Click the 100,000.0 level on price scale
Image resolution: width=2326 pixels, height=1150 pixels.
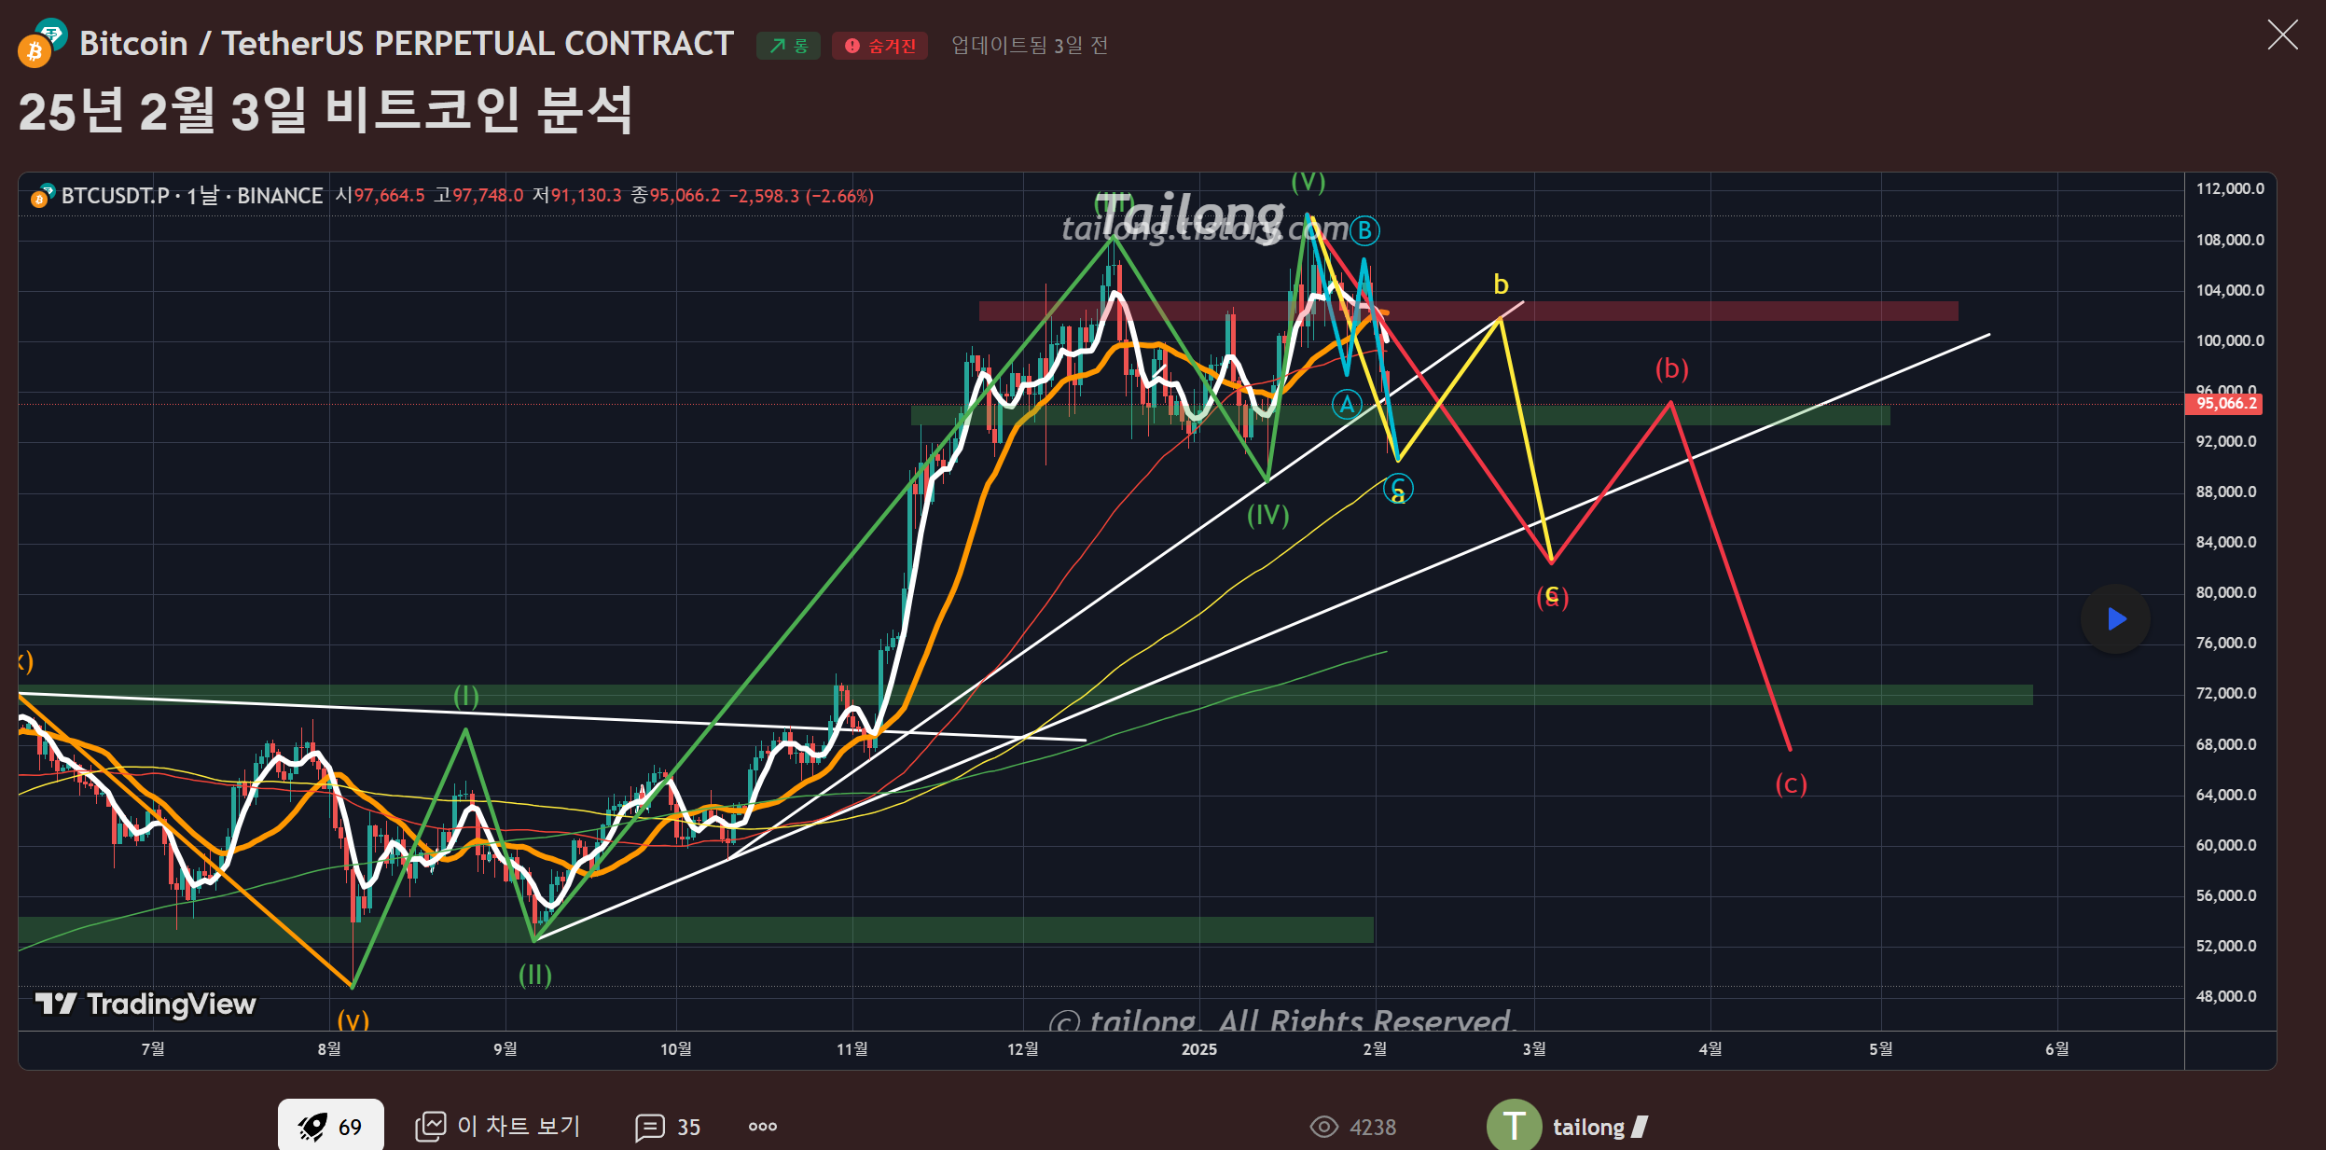click(2229, 340)
